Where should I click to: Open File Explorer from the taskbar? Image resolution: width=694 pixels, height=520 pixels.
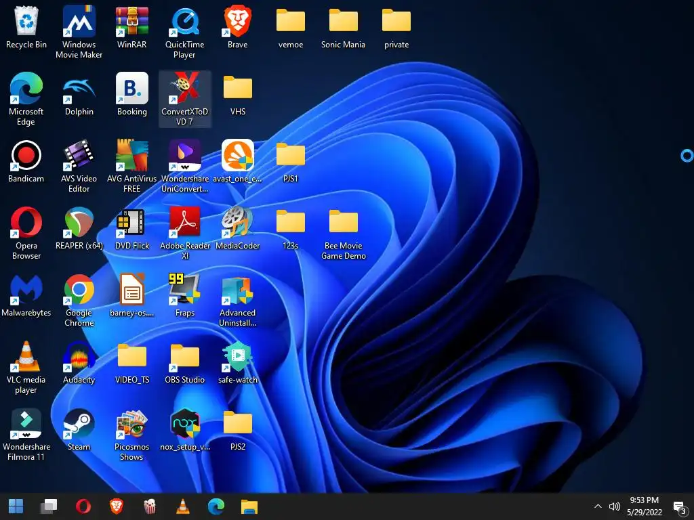click(x=249, y=506)
